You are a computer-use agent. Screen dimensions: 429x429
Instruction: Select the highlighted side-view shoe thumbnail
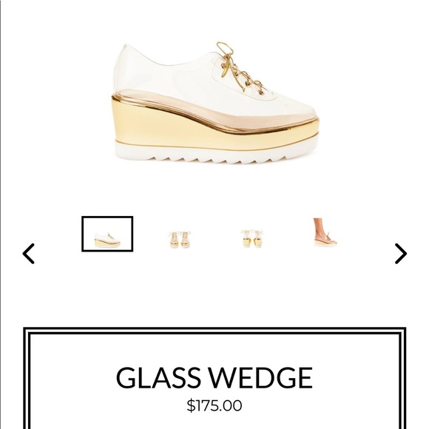(x=107, y=234)
